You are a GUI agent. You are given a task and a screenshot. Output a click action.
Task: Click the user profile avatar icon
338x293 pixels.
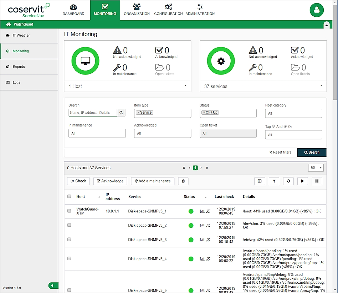click(316, 10)
